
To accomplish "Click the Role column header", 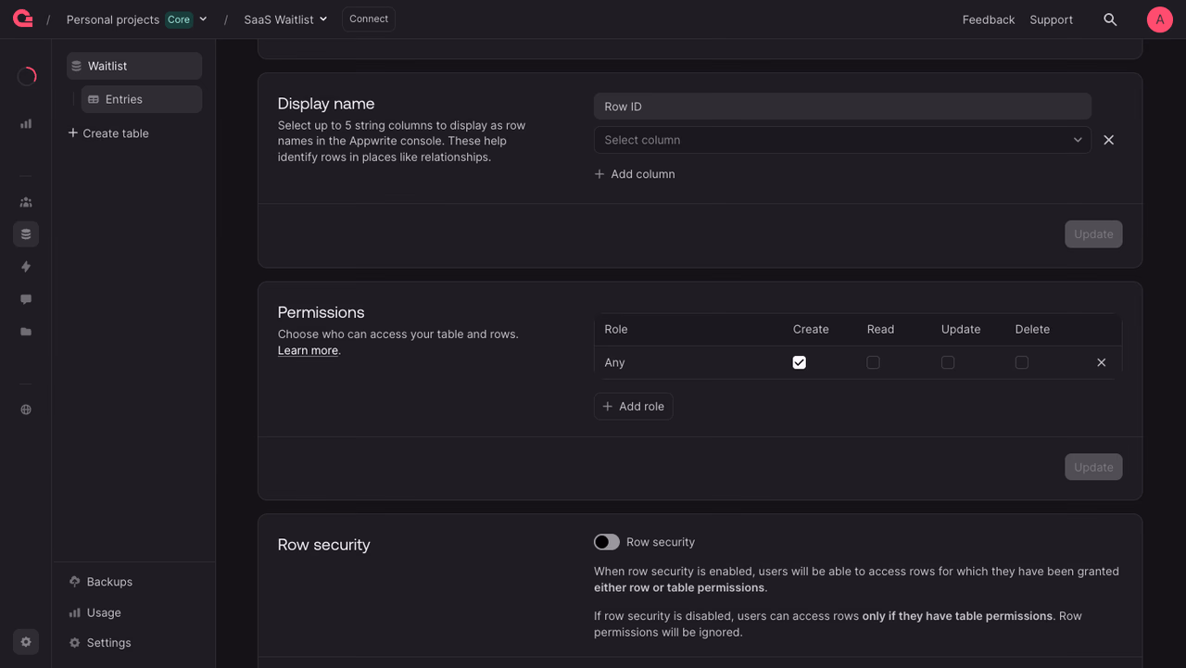I will point(616,330).
